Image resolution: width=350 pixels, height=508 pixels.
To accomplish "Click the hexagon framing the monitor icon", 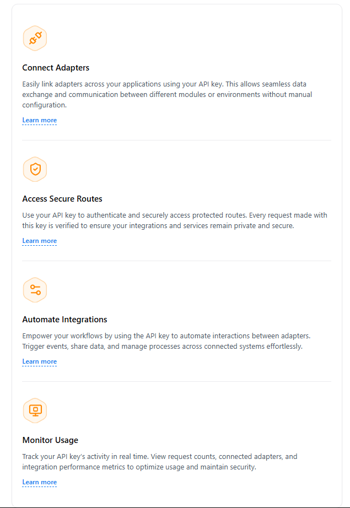I will pos(35,410).
